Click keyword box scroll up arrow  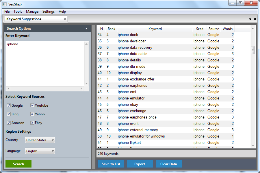coord(86,44)
